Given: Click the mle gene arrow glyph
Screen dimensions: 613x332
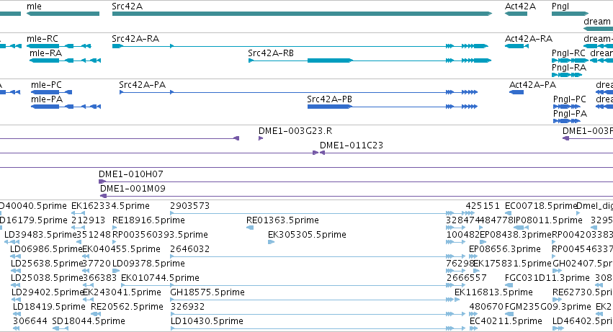Looking at the screenshot, I should pos(63,14).
